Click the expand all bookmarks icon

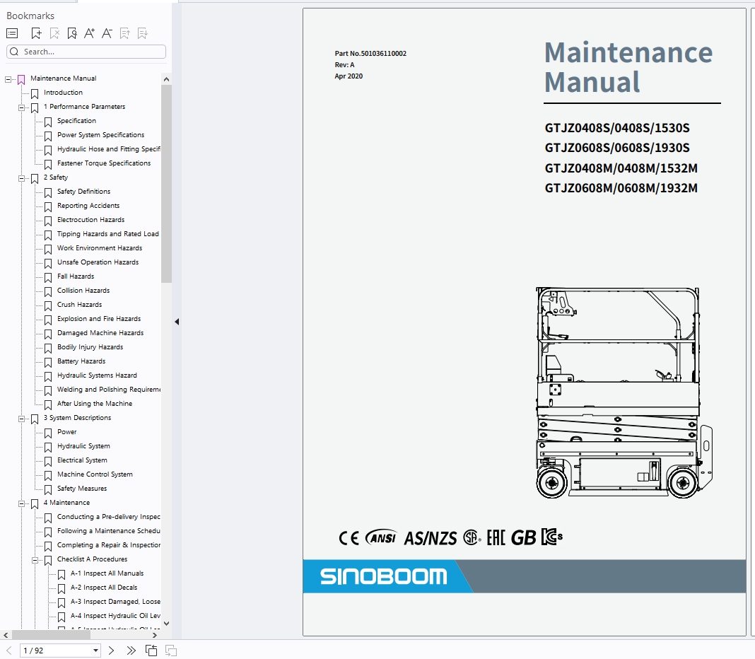124,33
